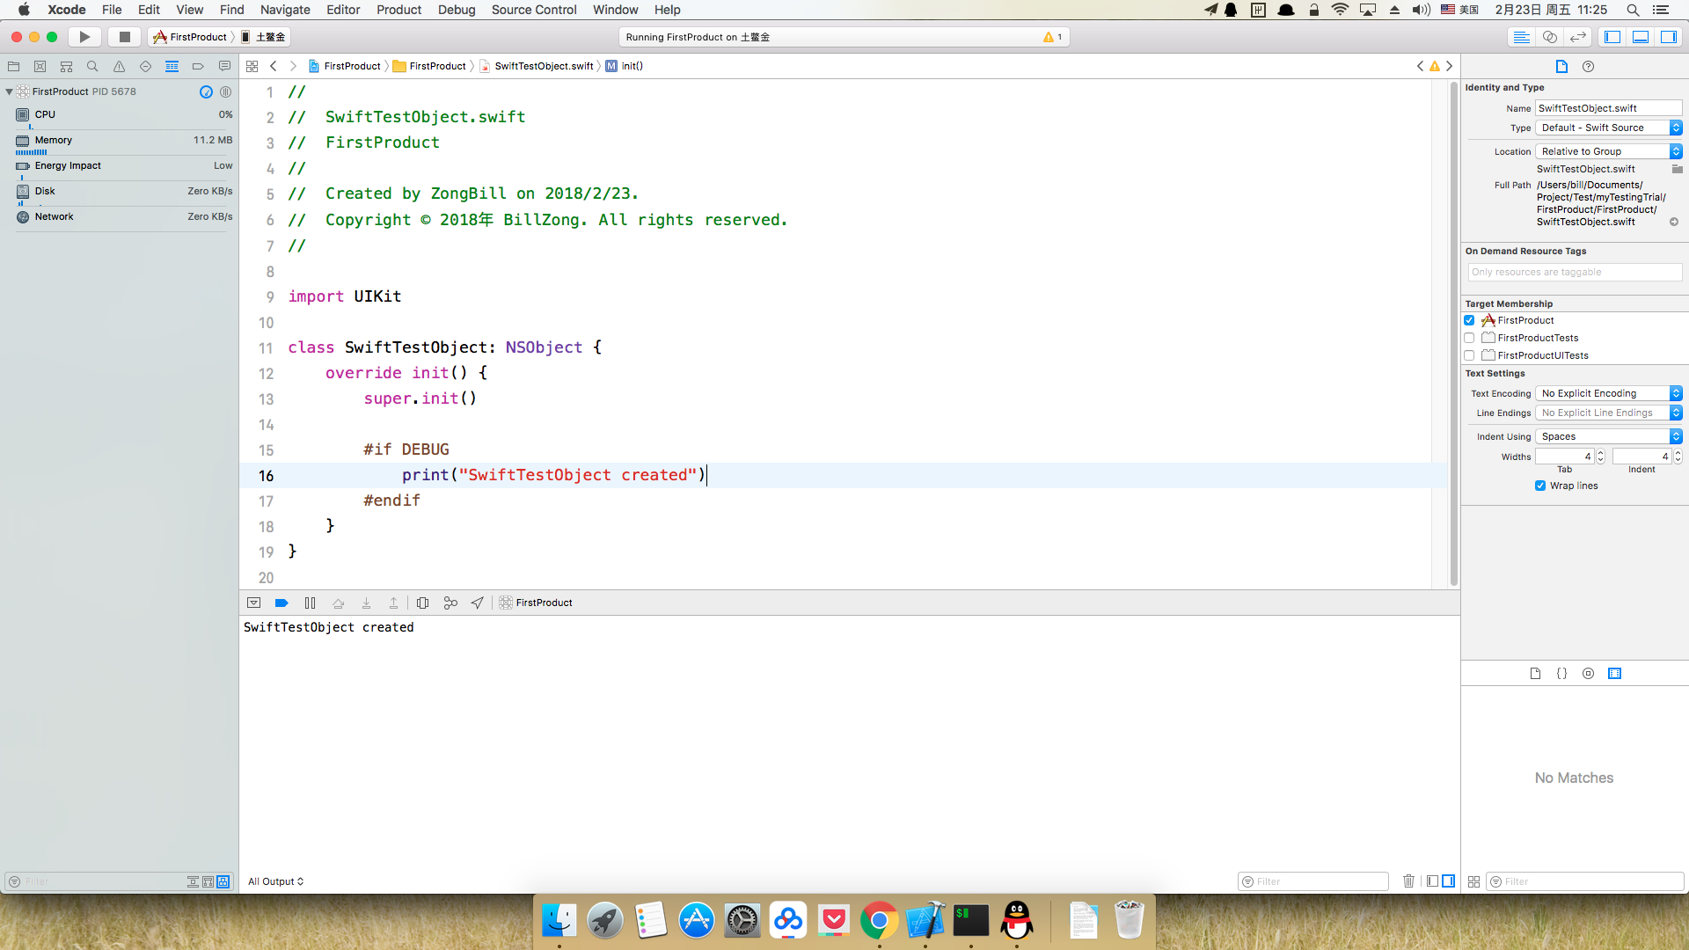Select Memory gauge in debug navigator
This screenshot has height=950, width=1689.
point(53,140)
